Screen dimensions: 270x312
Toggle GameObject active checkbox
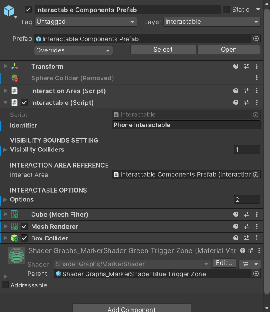(x=28, y=10)
